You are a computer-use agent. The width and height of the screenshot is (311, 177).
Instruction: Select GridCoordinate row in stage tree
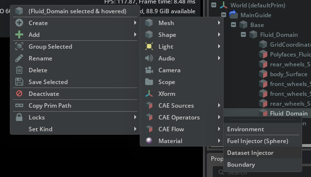[x=285, y=45]
